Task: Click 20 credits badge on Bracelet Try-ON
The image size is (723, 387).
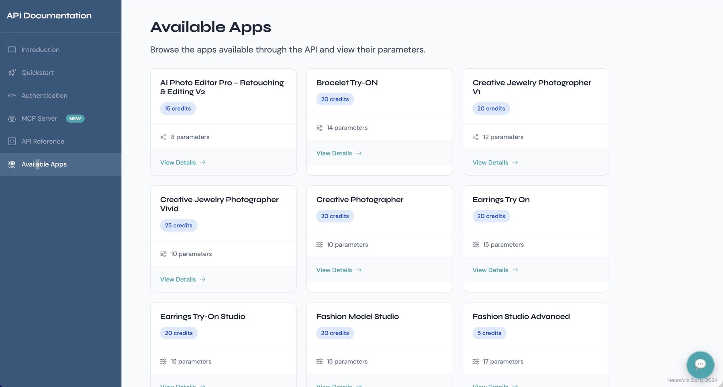Action: click(335, 99)
